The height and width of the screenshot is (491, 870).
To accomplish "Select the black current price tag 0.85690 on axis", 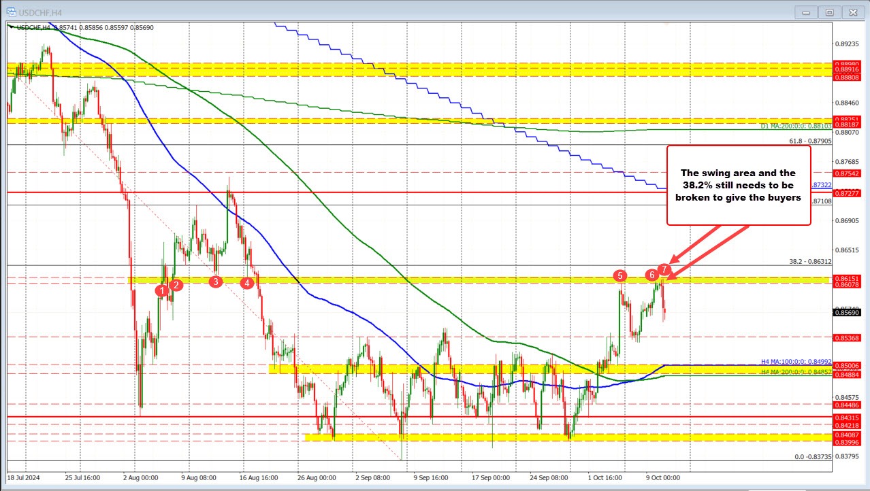I will pos(848,313).
